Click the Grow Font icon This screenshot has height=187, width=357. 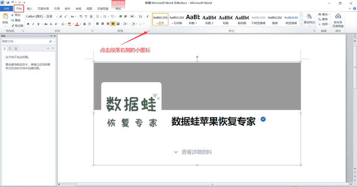[x=61, y=17]
